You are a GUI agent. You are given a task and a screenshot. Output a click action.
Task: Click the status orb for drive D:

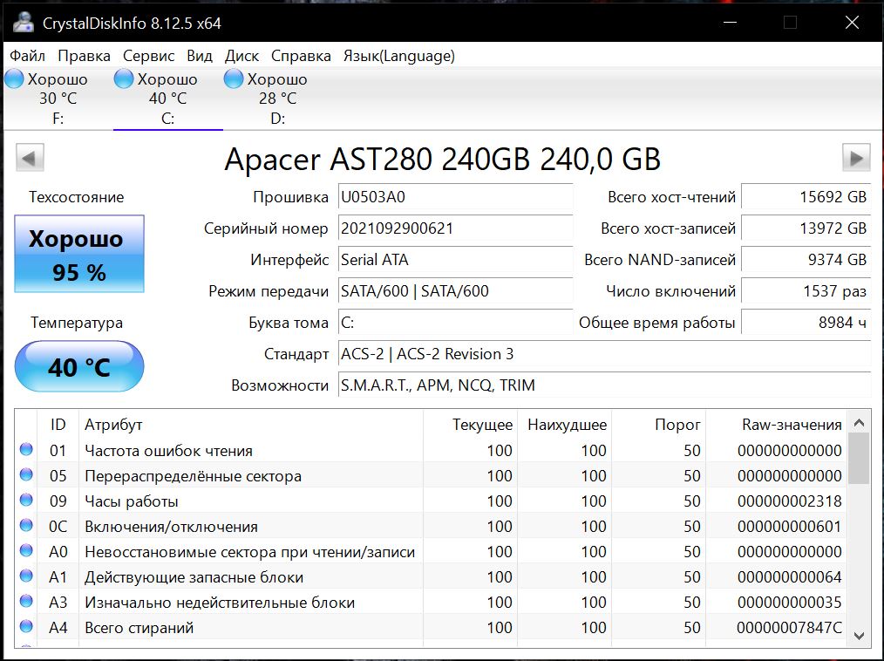[233, 79]
